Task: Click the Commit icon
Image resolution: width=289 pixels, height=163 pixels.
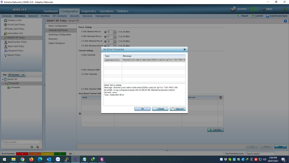Action: tap(253, 16)
